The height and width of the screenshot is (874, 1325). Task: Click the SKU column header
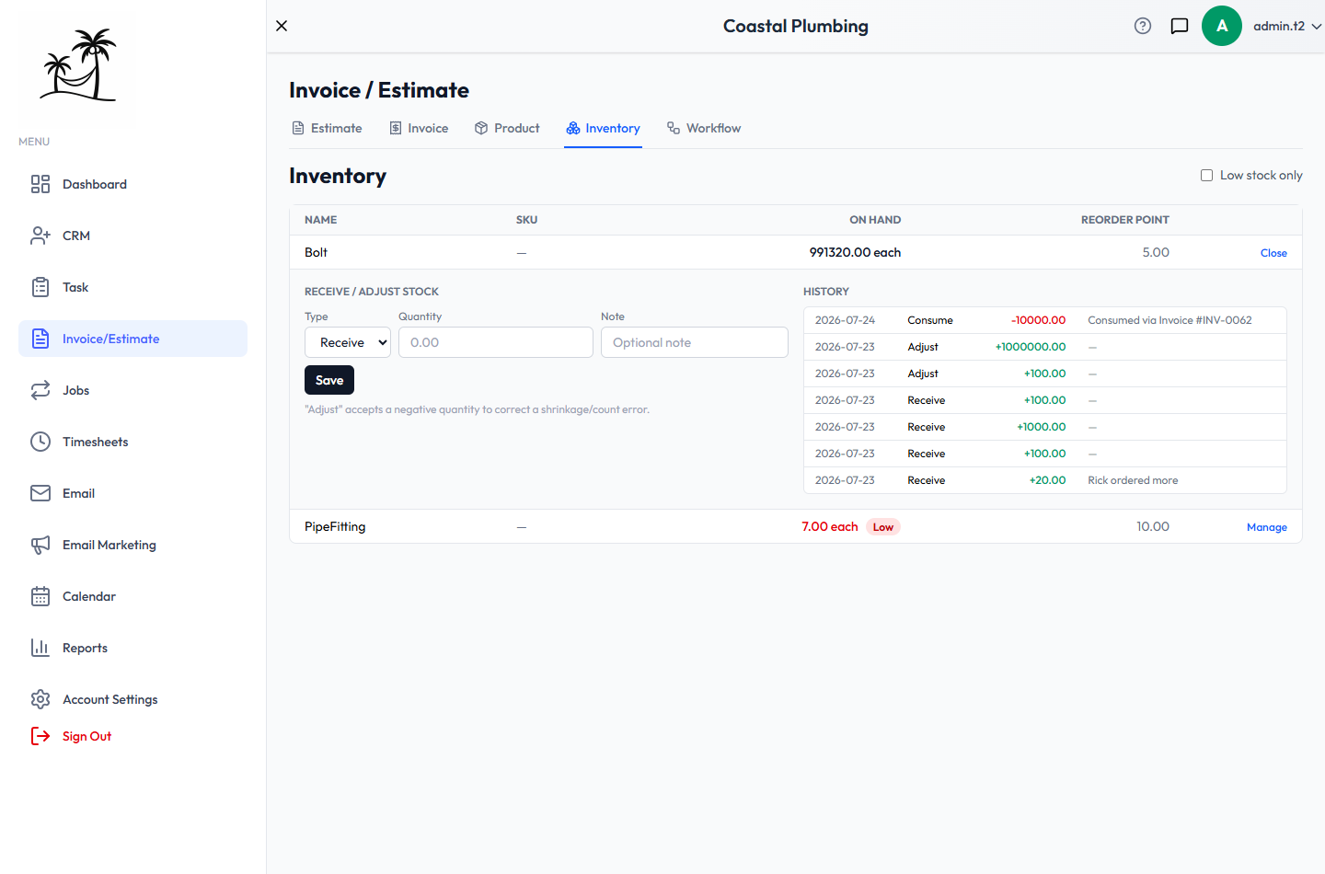click(526, 220)
